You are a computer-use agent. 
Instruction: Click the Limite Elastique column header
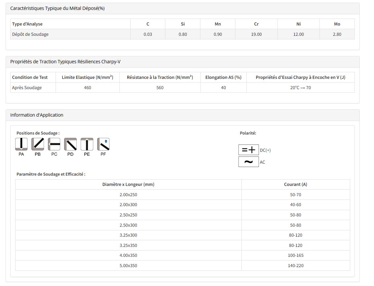tap(87, 77)
